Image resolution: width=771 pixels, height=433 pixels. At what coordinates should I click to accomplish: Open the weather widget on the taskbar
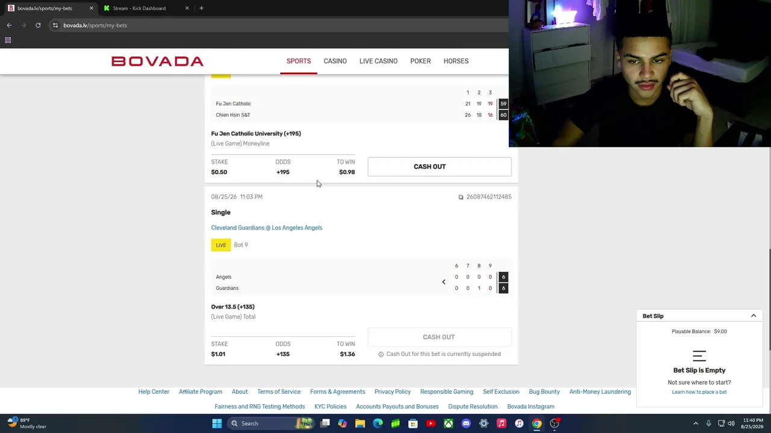coord(27,423)
